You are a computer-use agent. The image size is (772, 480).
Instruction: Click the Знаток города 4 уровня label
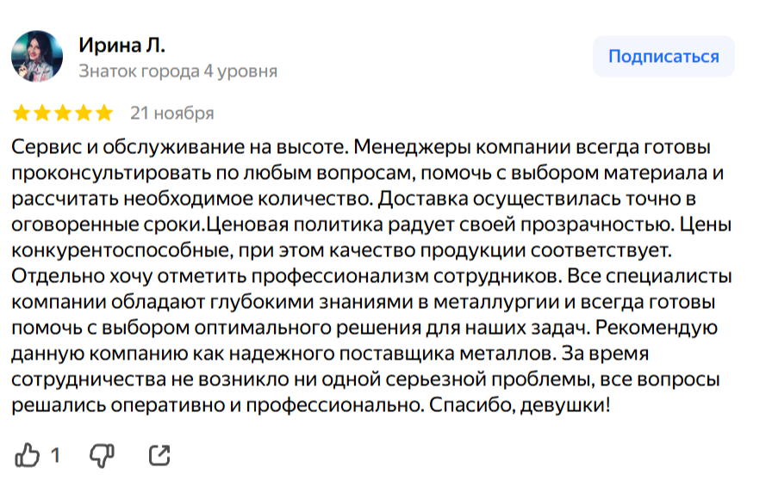[x=177, y=71]
